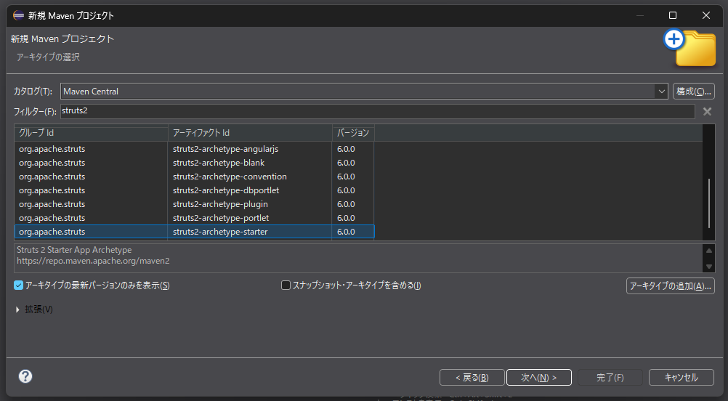Click the repo.maven.apache.org URL text
Screen dimensions: 728x401
pos(93,261)
